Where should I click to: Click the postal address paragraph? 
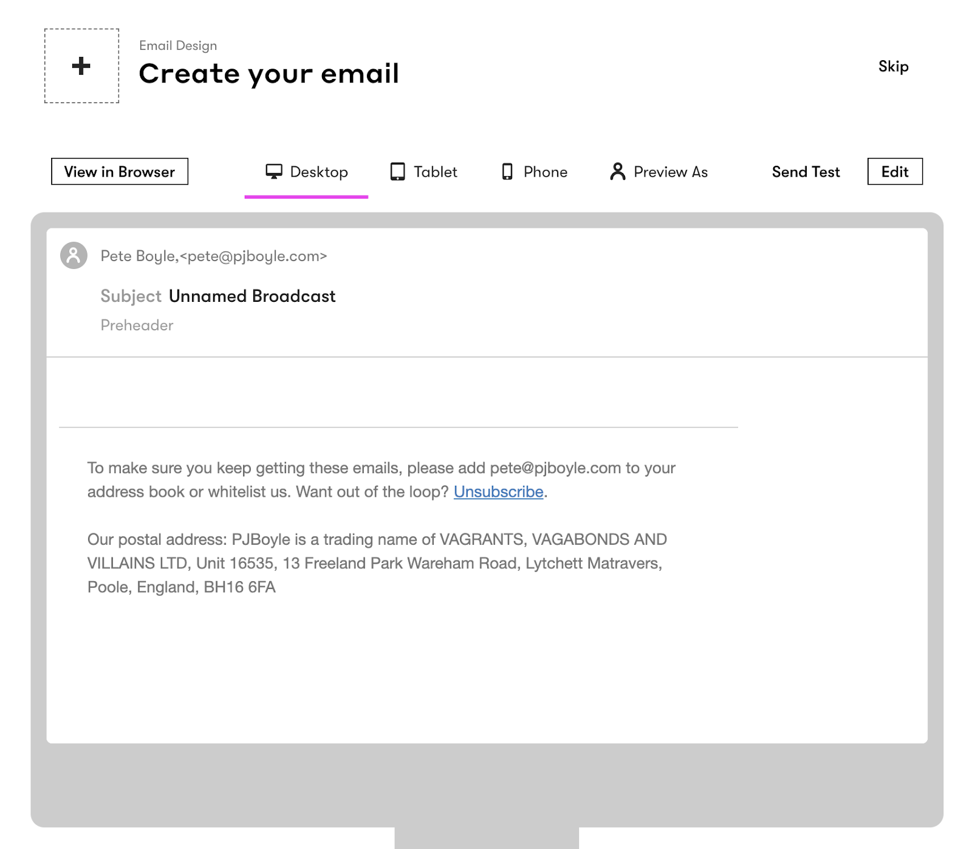(377, 563)
